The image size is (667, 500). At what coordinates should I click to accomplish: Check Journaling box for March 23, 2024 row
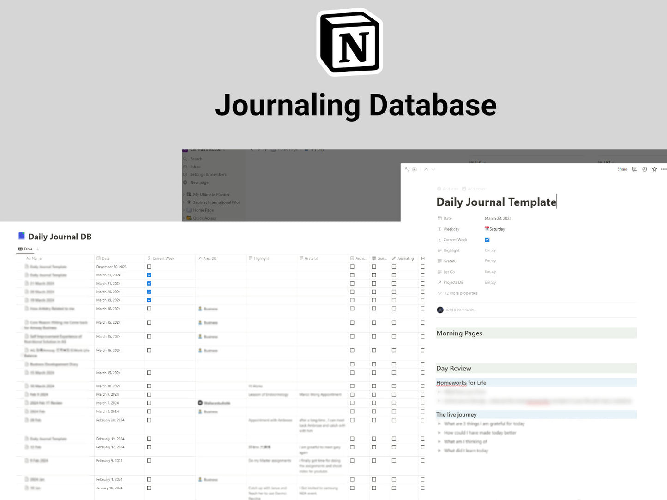point(394,275)
